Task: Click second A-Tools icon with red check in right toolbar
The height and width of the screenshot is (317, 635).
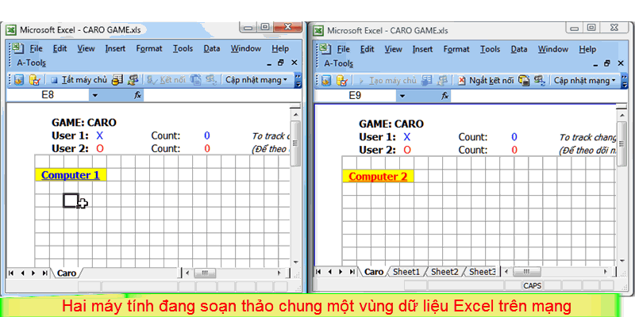Action: click(x=341, y=80)
